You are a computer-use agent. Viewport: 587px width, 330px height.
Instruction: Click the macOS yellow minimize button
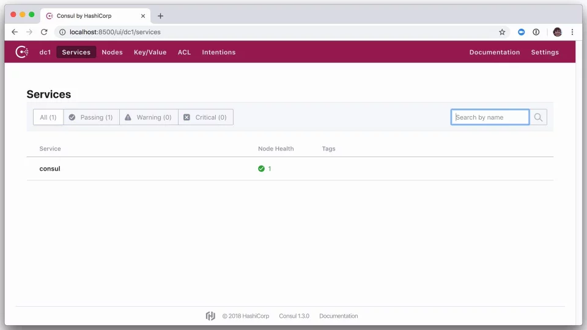(23, 14)
